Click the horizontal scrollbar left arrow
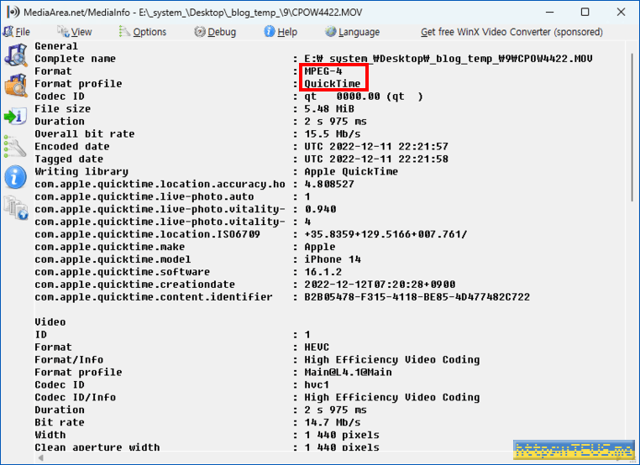 tap(41, 457)
